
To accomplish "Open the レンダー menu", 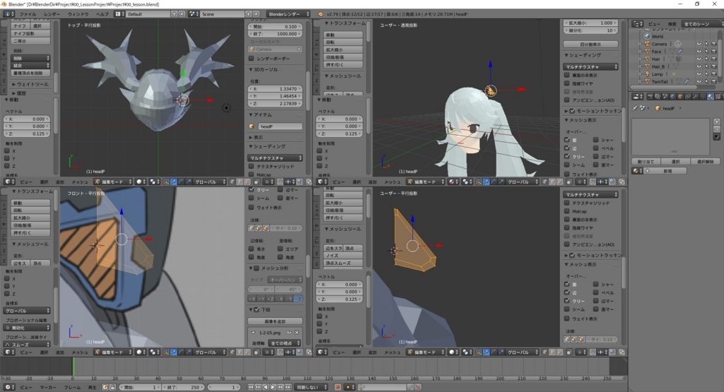I will pos(52,14).
